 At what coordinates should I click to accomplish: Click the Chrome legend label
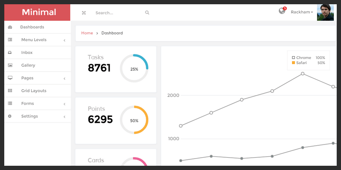303,58
